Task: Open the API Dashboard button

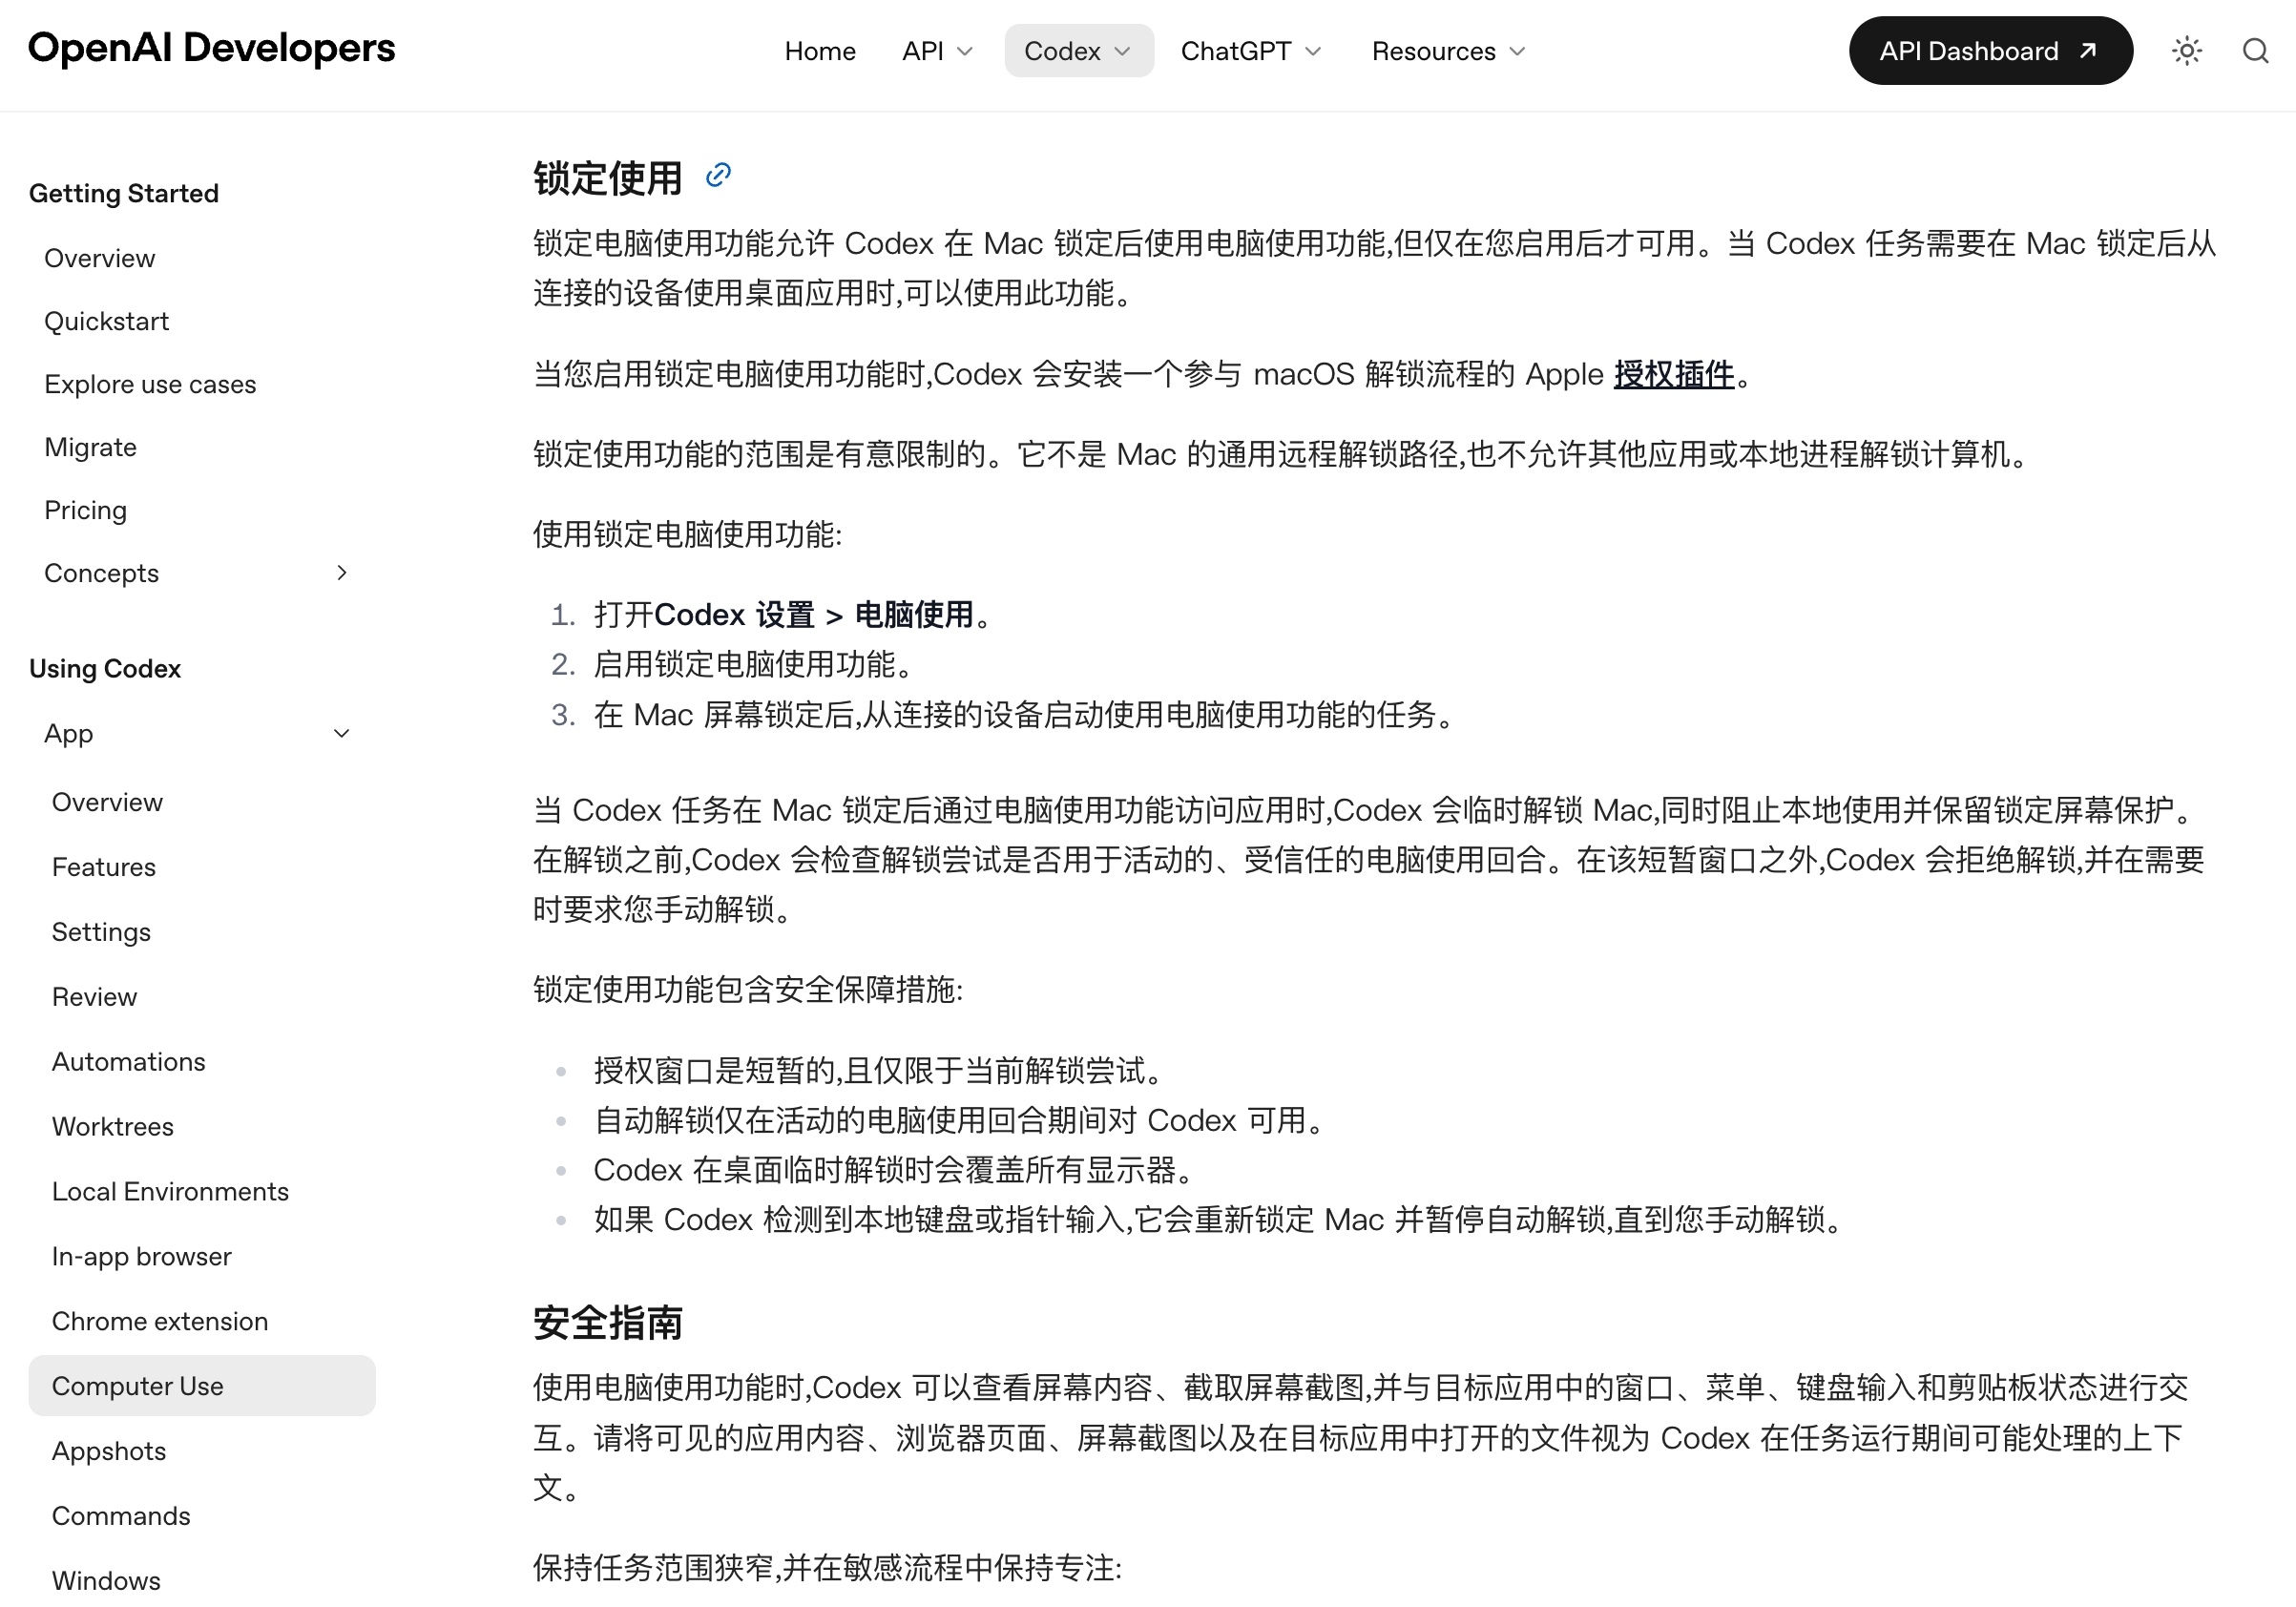Action: coord(1990,51)
